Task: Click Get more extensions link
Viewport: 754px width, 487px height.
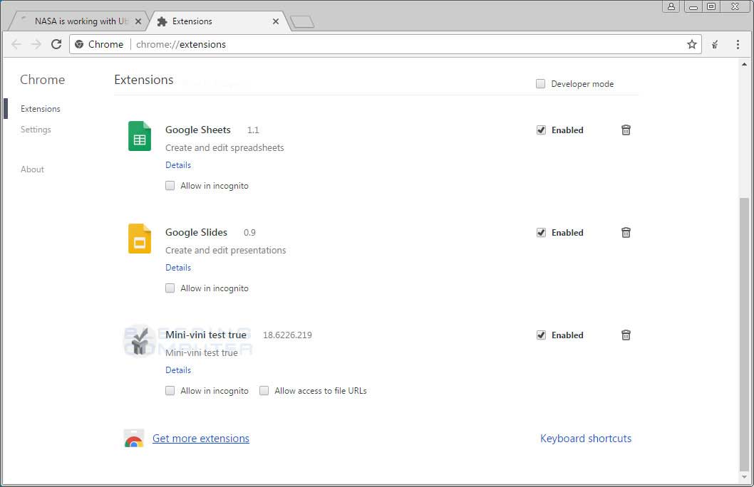Action: click(x=200, y=439)
